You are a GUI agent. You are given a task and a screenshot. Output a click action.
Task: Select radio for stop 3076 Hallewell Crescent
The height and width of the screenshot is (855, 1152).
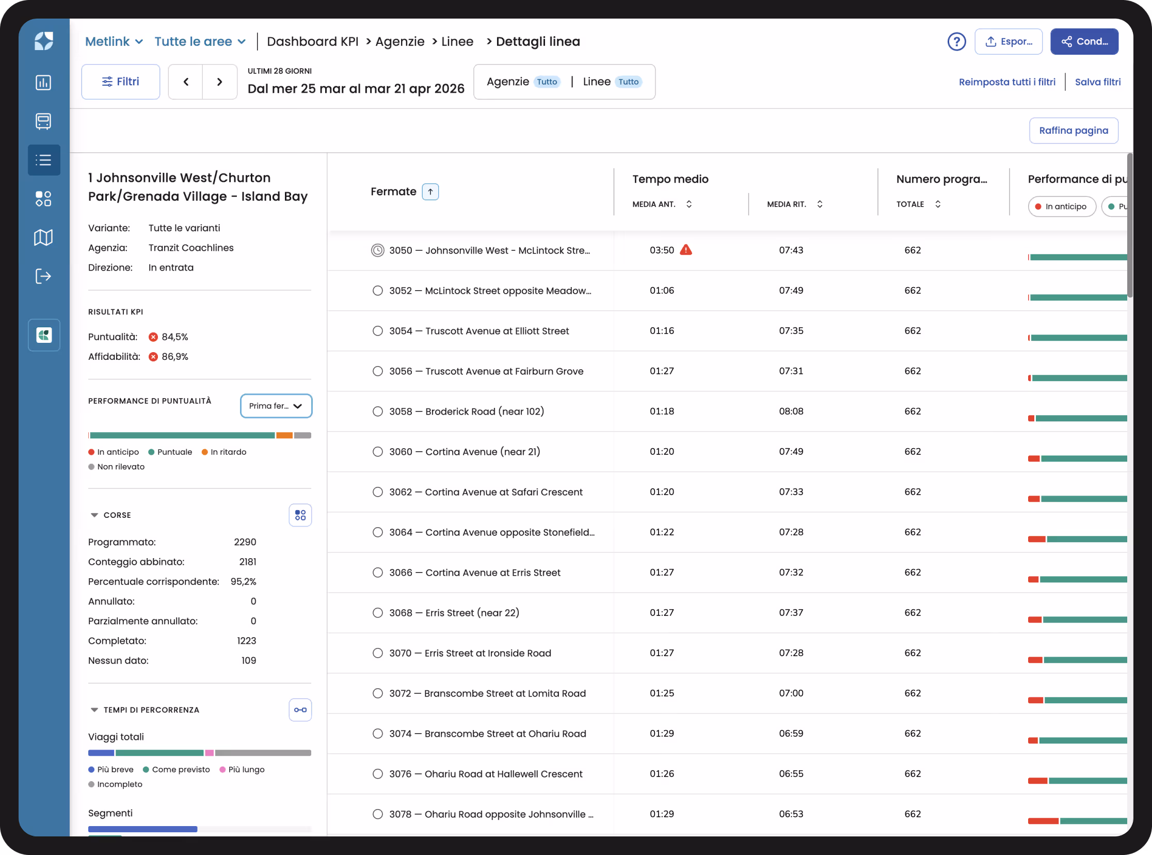378,774
